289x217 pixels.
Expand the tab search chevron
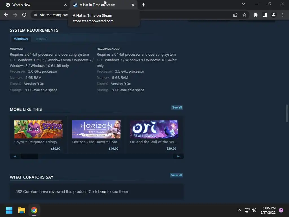pyautogui.click(x=244, y=4)
